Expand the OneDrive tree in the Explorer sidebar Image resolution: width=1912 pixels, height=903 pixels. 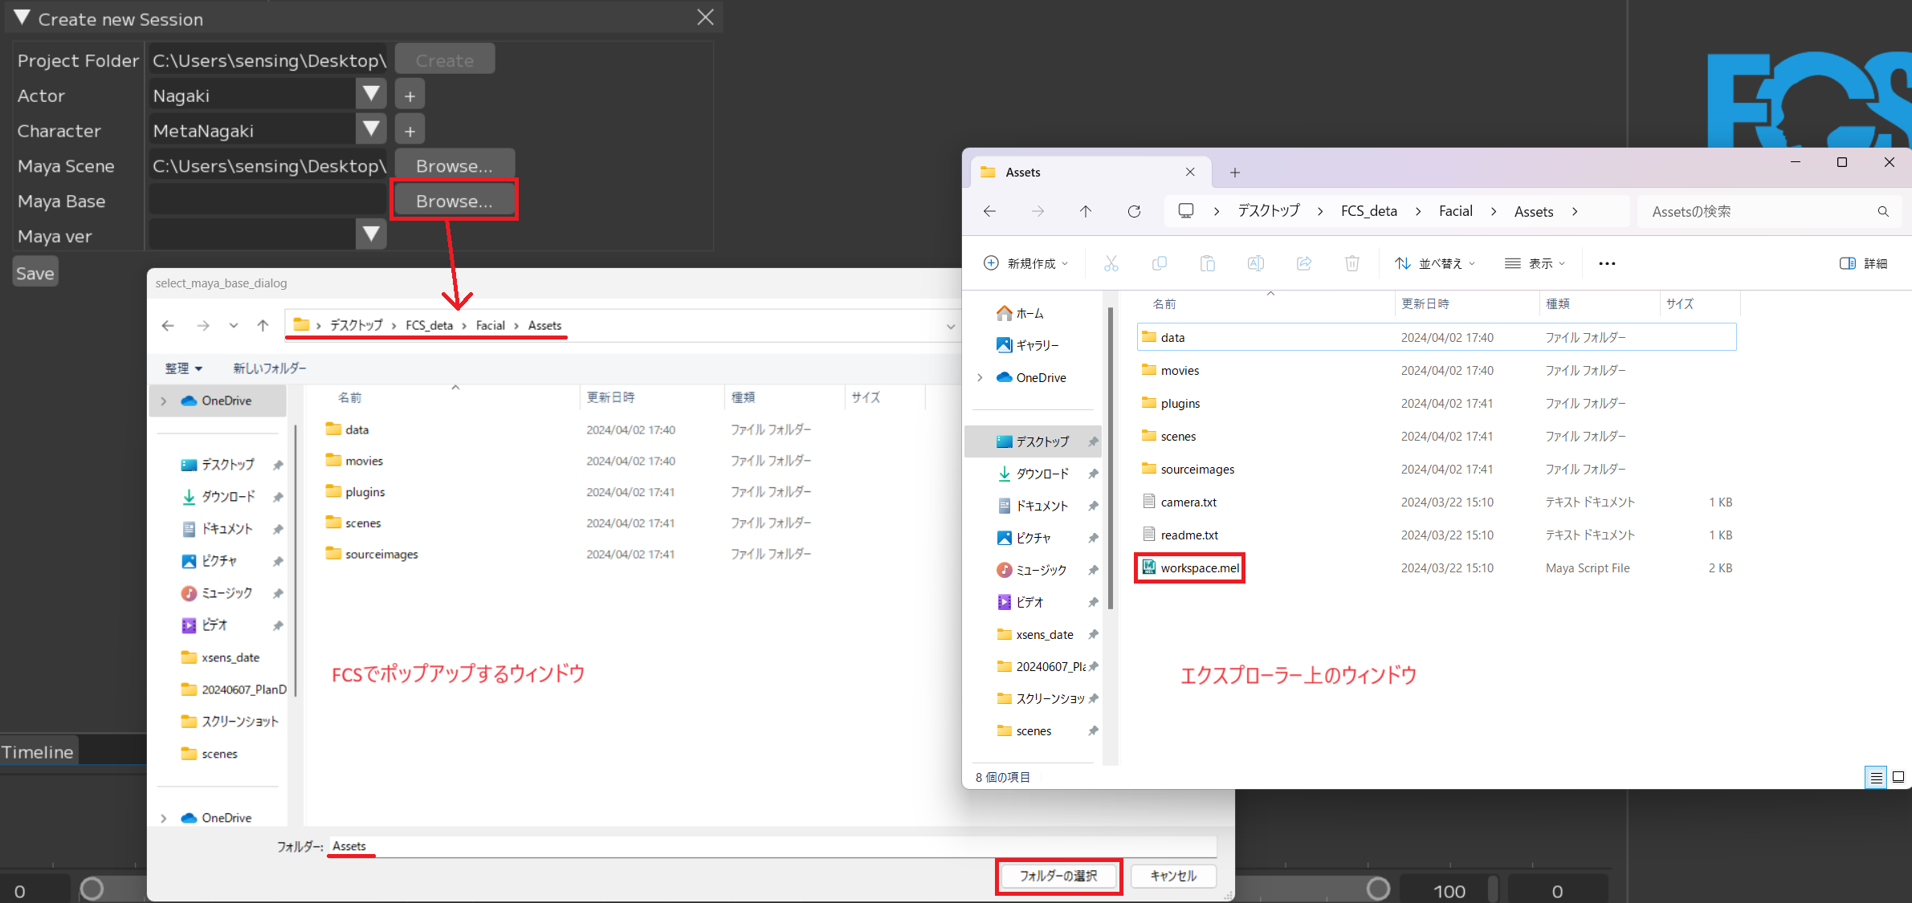click(x=980, y=377)
